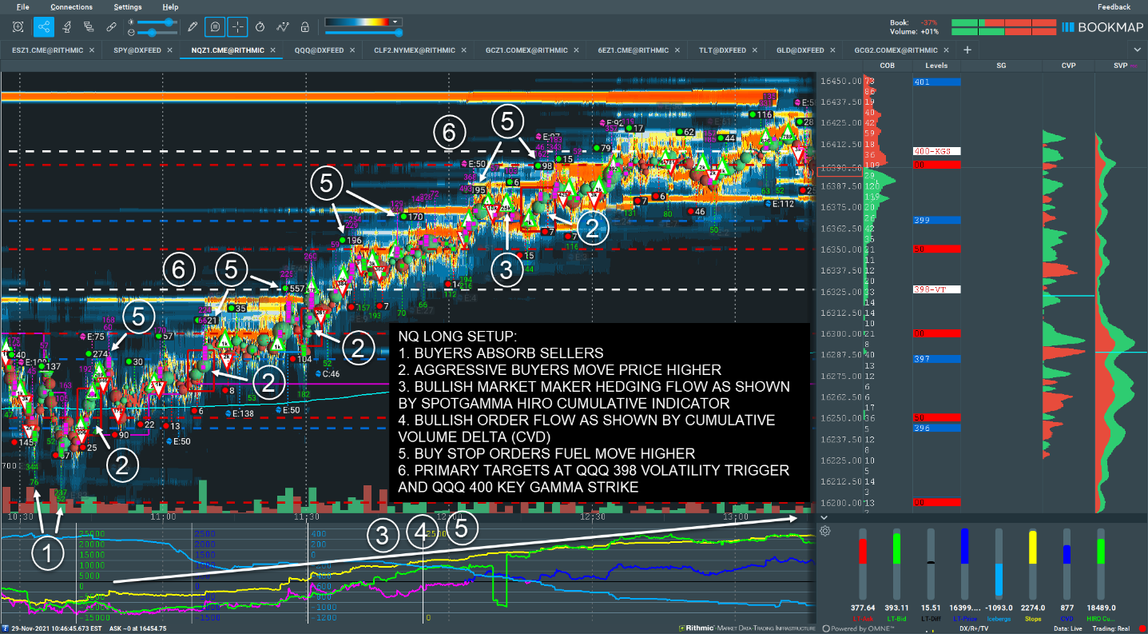Collapse the widget panel chevron
The width and height of the screenshot is (1148, 634).
tap(825, 517)
